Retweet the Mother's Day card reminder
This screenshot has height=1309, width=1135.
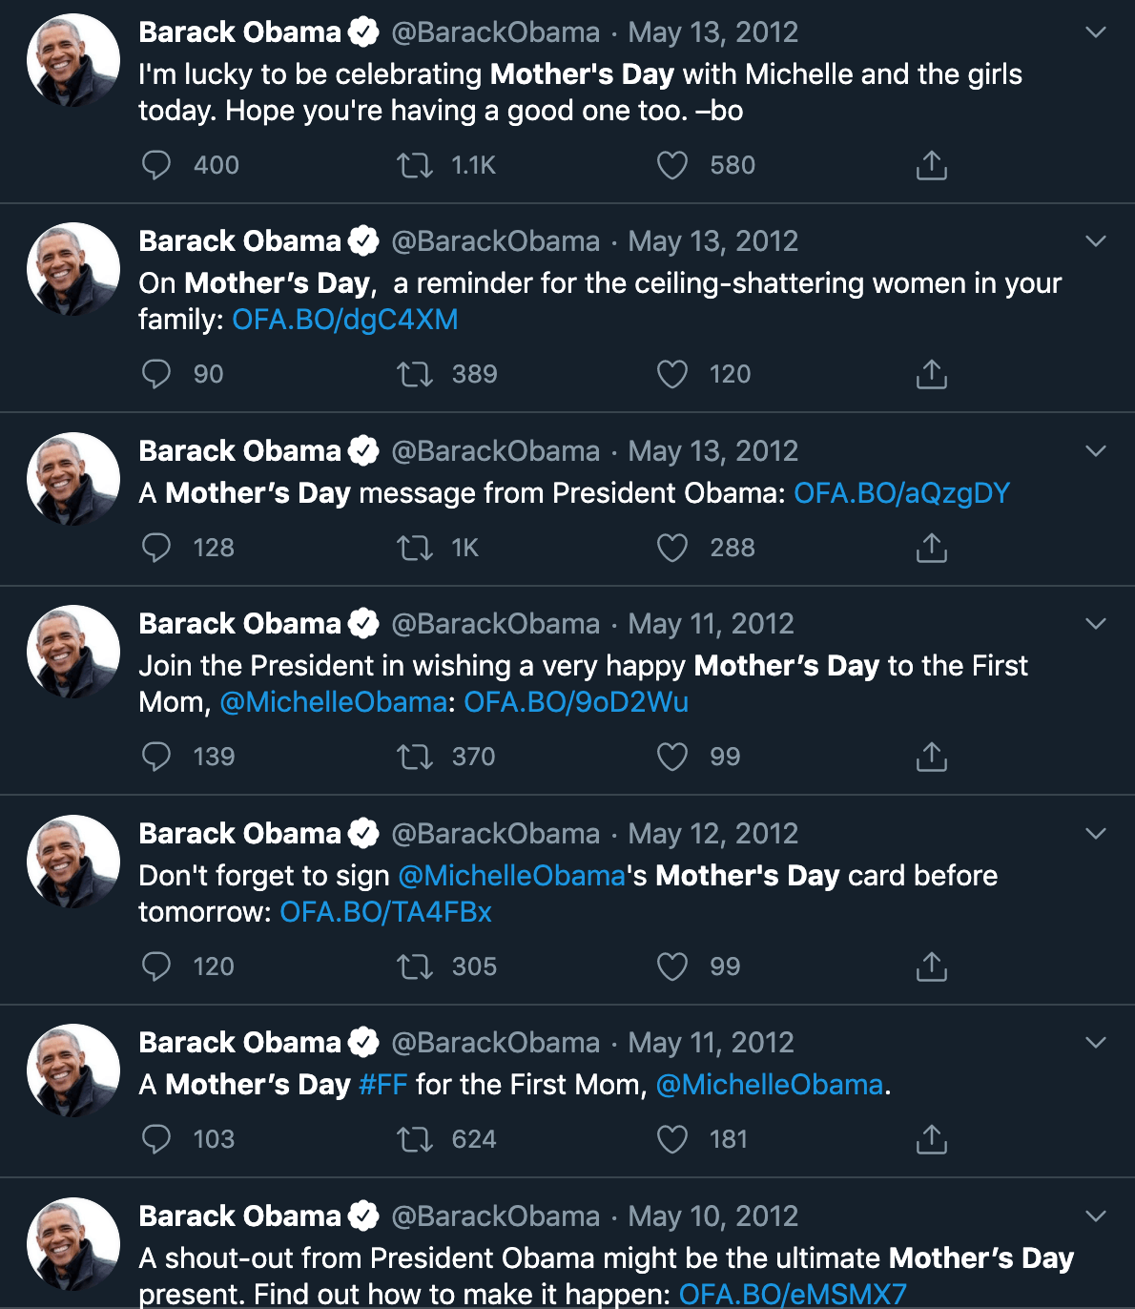tap(415, 966)
